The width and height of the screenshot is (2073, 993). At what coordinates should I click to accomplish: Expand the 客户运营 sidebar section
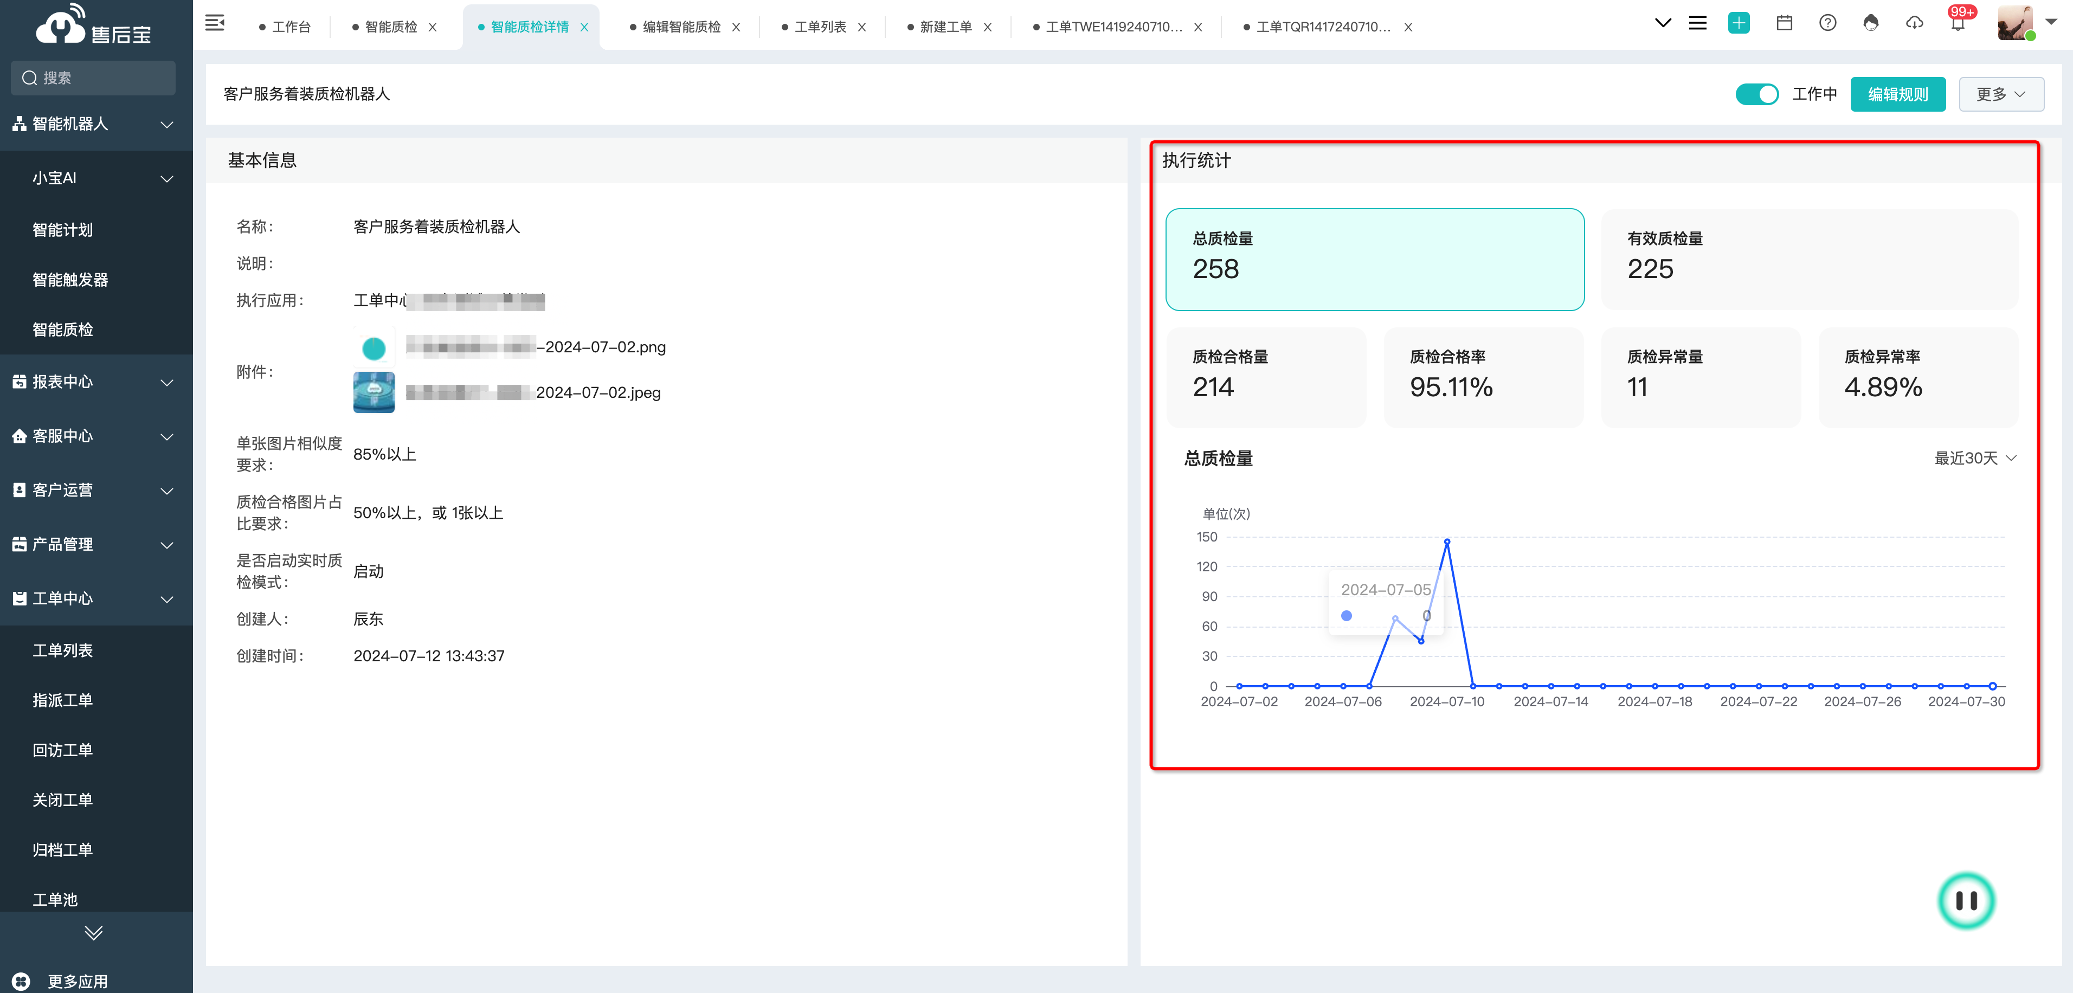point(96,490)
